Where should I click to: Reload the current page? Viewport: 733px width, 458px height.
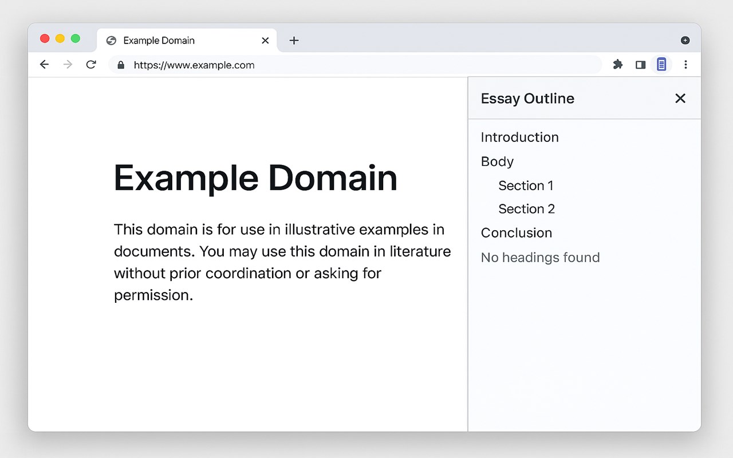pos(91,65)
